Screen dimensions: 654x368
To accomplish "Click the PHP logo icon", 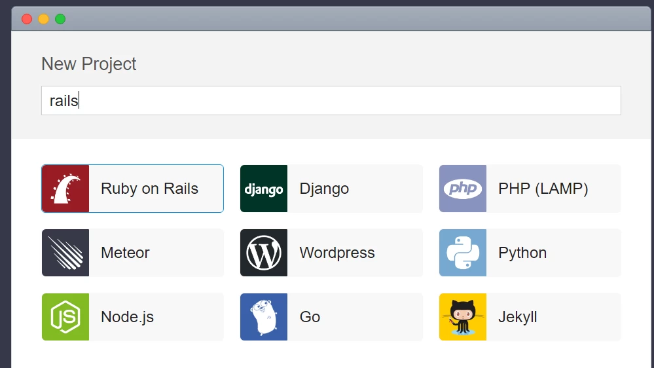I will 463,189.
